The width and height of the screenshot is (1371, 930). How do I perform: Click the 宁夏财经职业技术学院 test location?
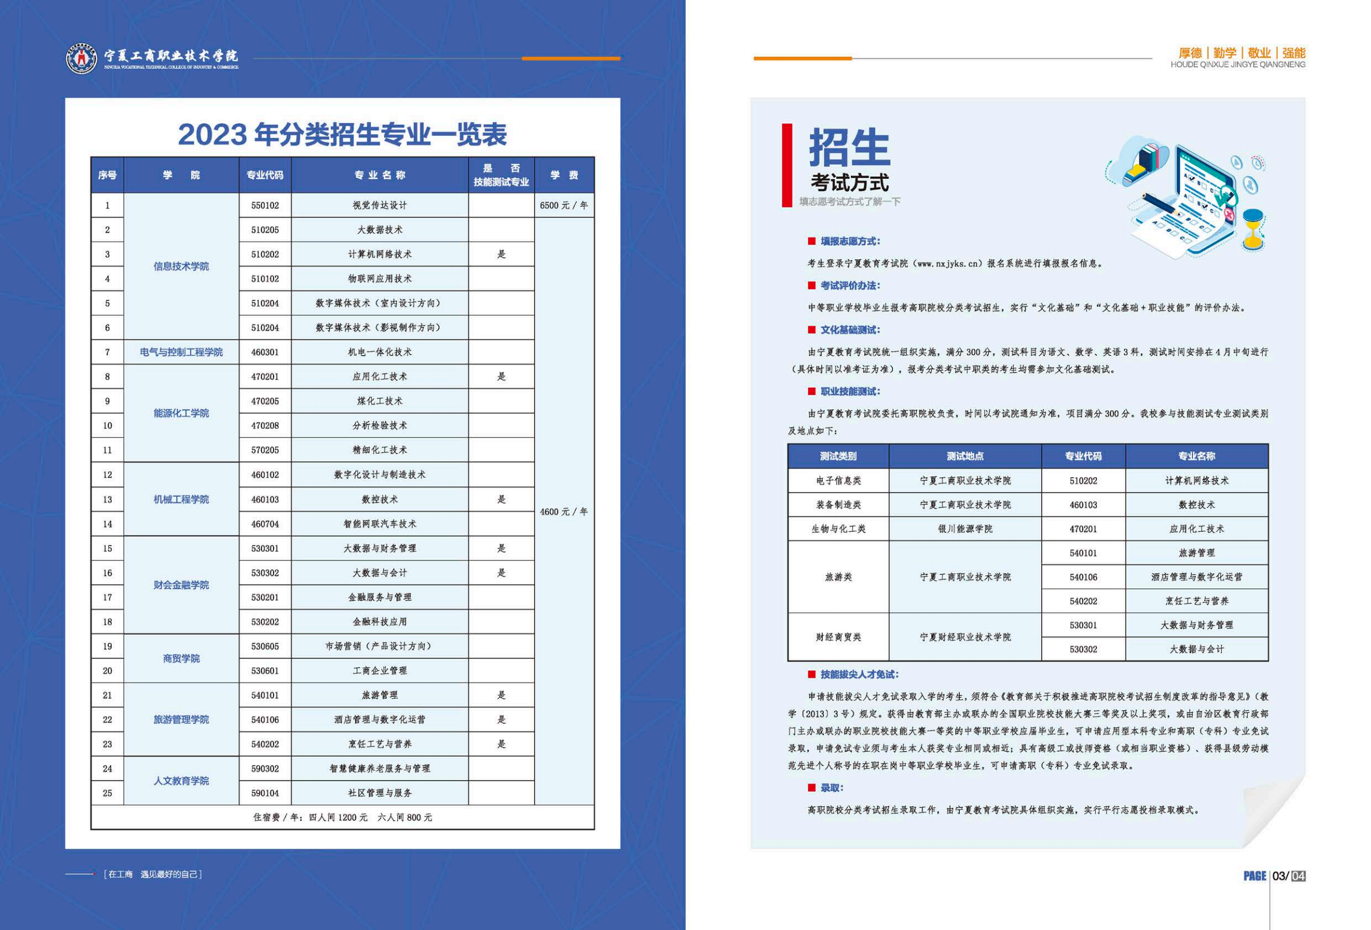point(965,637)
